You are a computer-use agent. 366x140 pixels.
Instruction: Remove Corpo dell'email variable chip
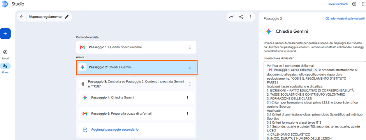coord(315,70)
